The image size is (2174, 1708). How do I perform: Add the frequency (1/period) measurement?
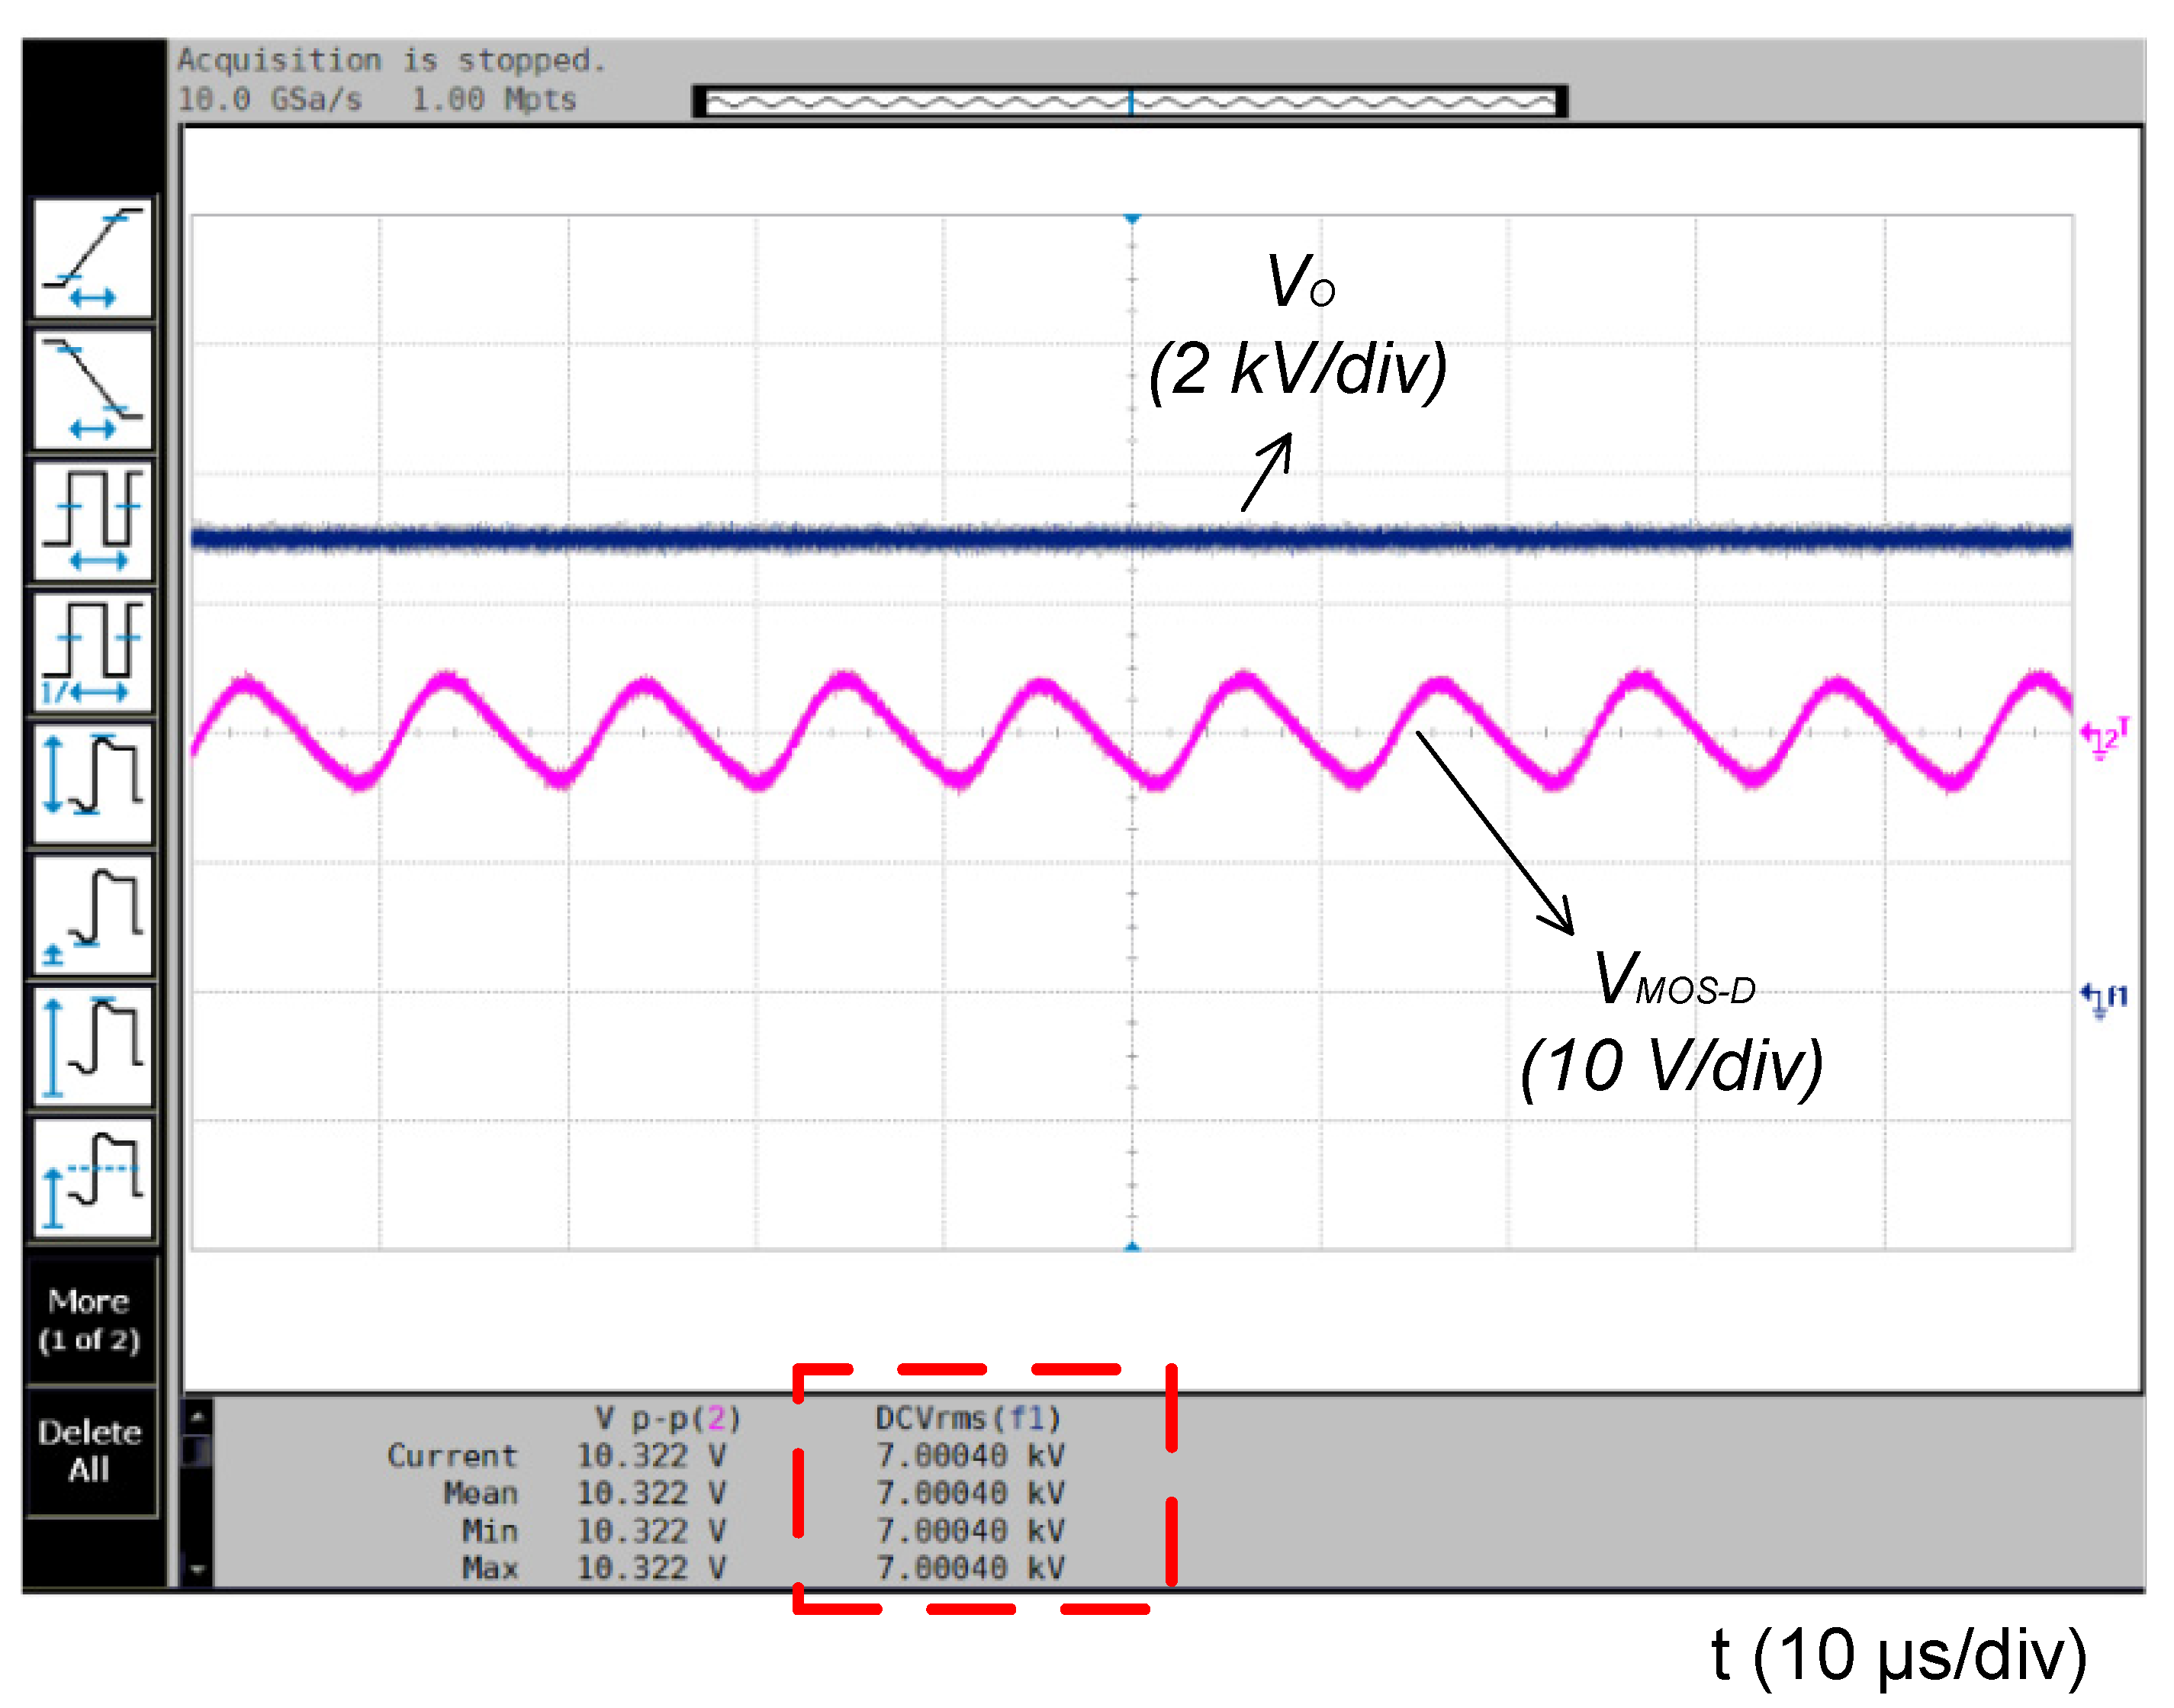coord(93,652)
